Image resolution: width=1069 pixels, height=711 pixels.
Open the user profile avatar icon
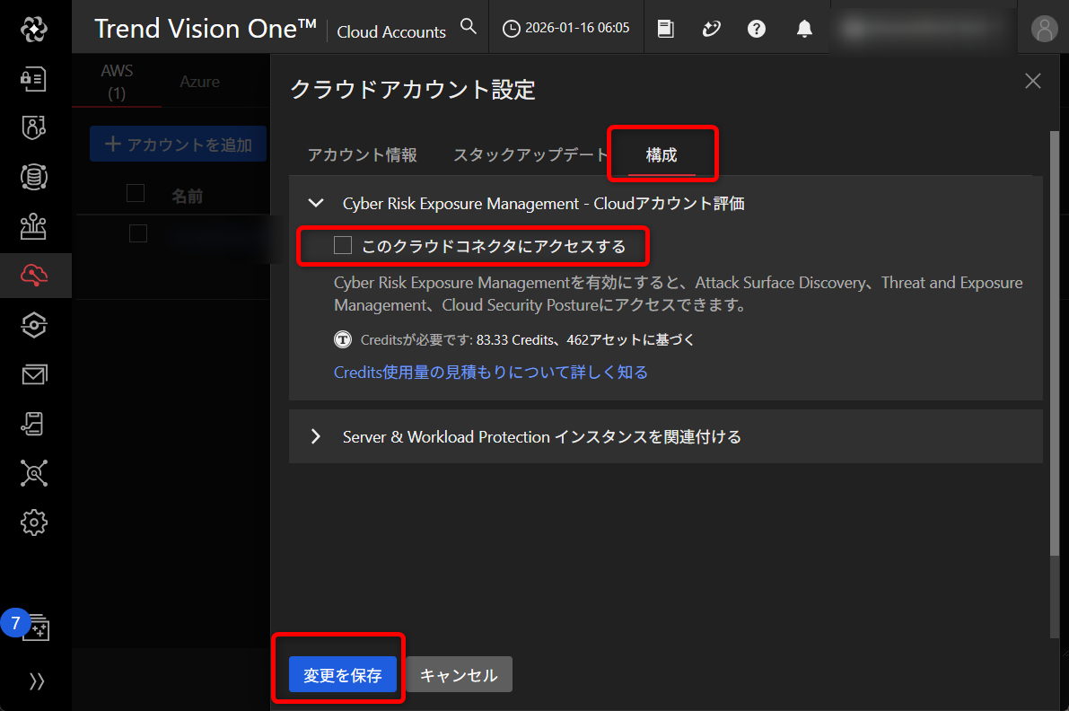tap(1044, 29)
